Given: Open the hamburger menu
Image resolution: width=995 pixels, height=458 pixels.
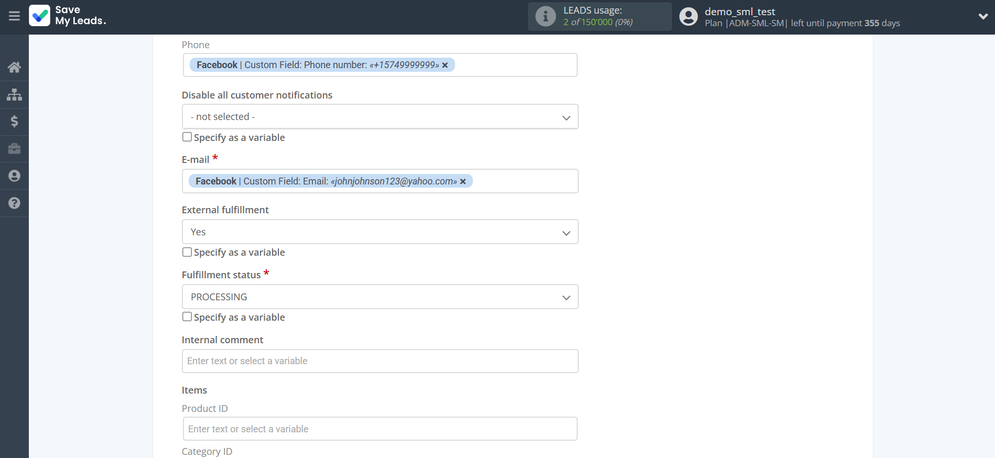Looking at the screenshot, I should pos(14,16).
